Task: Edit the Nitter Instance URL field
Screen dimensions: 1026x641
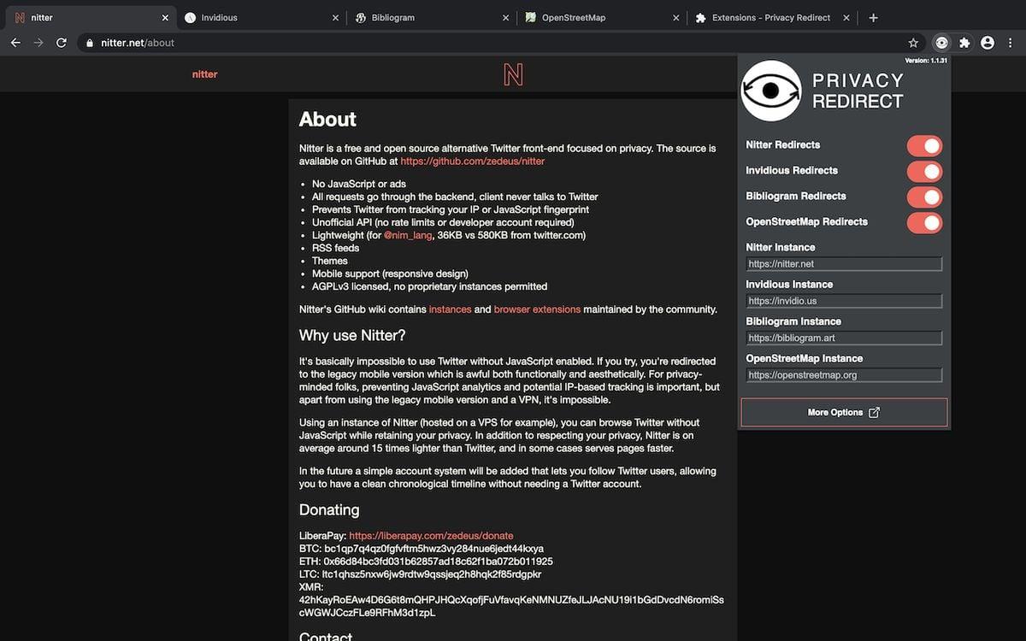Action: pyautogui.click(x=844, y=264)
